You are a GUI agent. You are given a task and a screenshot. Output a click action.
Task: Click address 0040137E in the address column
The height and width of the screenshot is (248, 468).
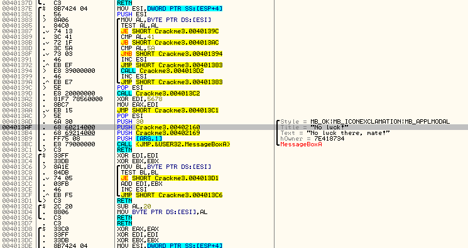tap(17, 8)
